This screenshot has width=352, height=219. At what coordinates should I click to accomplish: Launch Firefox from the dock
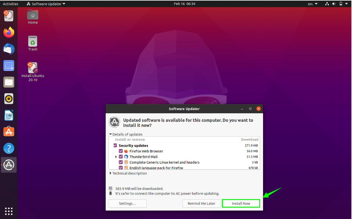click(x=9, y=32)
